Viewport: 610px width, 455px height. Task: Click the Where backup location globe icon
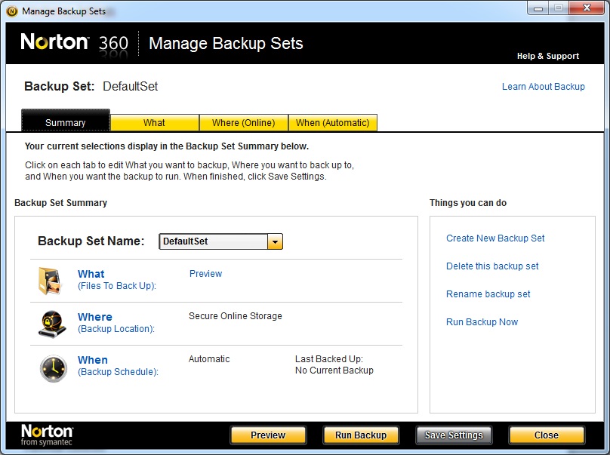pos(52,324)
